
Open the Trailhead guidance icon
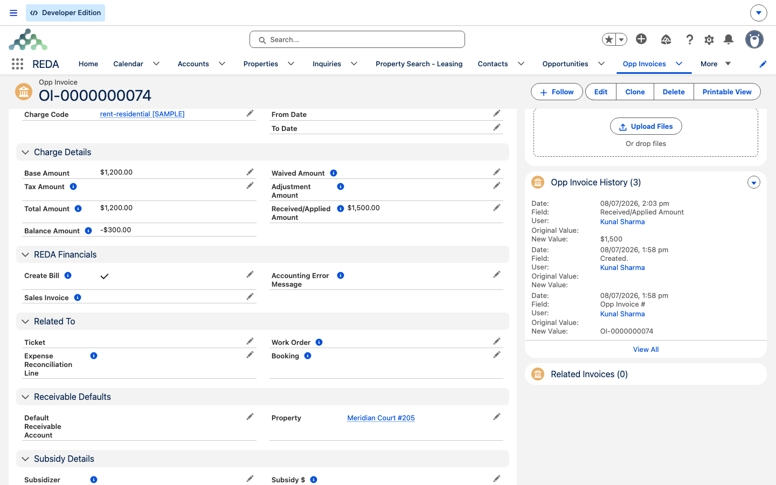click(666, 39)
